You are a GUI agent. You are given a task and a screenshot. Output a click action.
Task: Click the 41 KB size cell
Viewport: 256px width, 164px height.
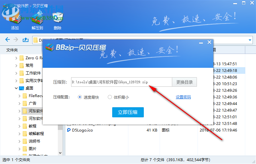click(152, 130)
